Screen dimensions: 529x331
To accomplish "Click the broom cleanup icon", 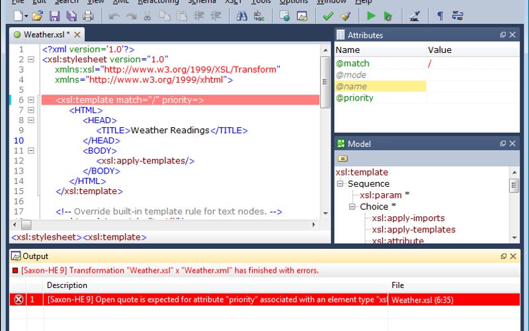I will pos(345,16).
